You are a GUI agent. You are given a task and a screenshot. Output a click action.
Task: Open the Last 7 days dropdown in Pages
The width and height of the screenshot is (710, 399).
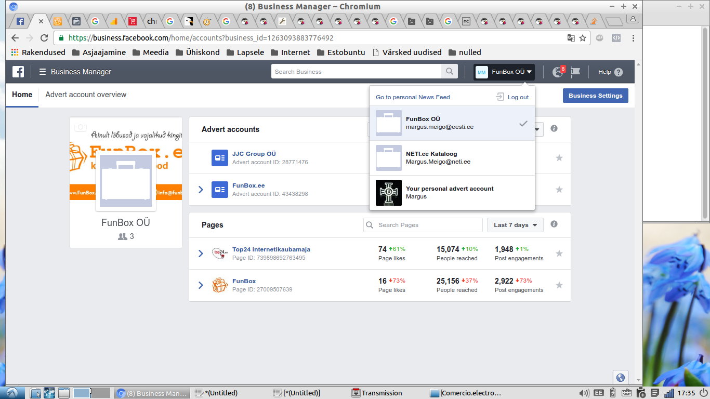pos(515,225)
